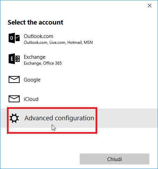Viewport: 158px width, 169px height.
Task: Click the 'Select the account' heading
Action: tap(36, 22)
